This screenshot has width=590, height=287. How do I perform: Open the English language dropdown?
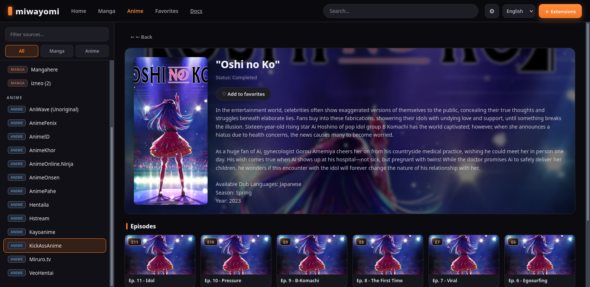pyautogui.click(x=518, y=11)
